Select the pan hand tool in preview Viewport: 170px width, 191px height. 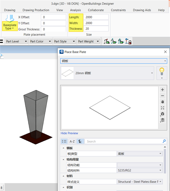[162, 102]
